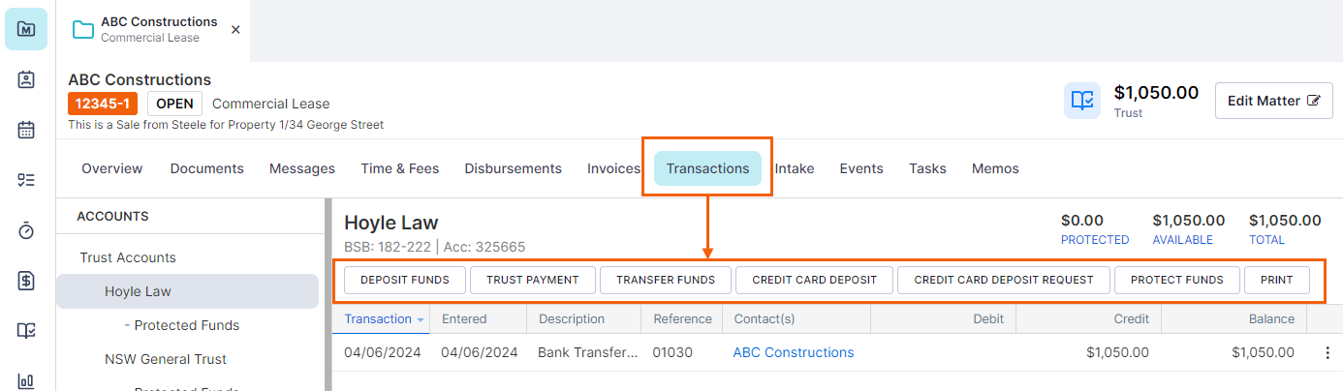Open the Contacts sidebar icon
Image resolution: width=1343 pixels, height=391 pixels.
coord(26,79)
